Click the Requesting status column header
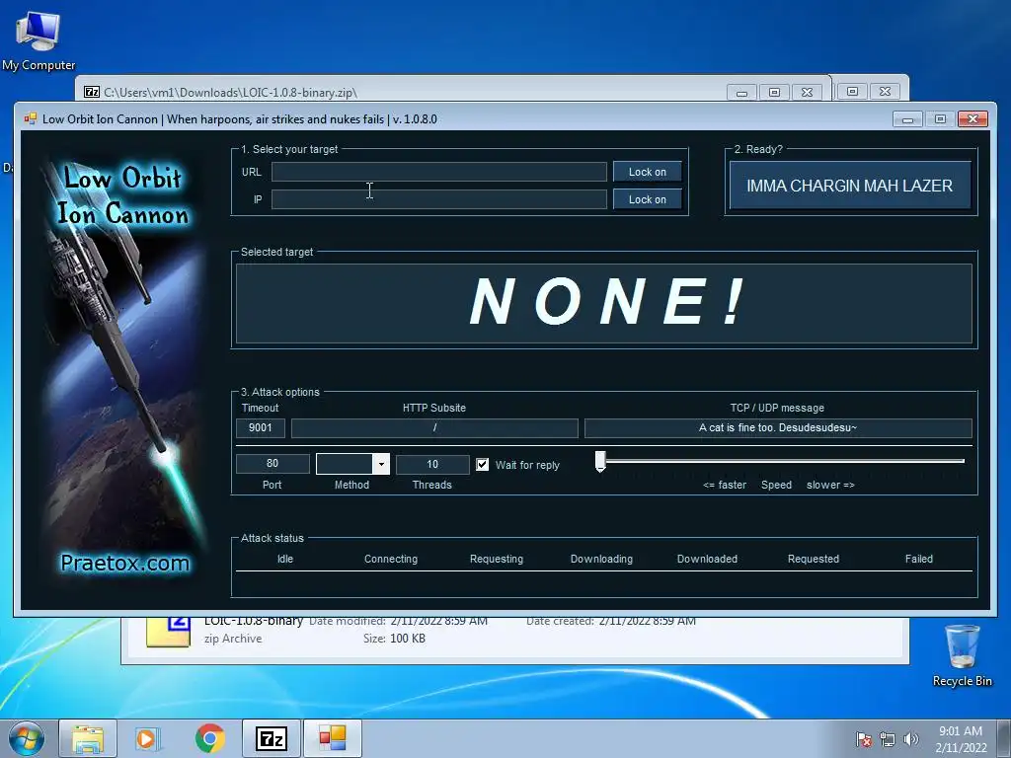1011x758 pixels. 497,559
